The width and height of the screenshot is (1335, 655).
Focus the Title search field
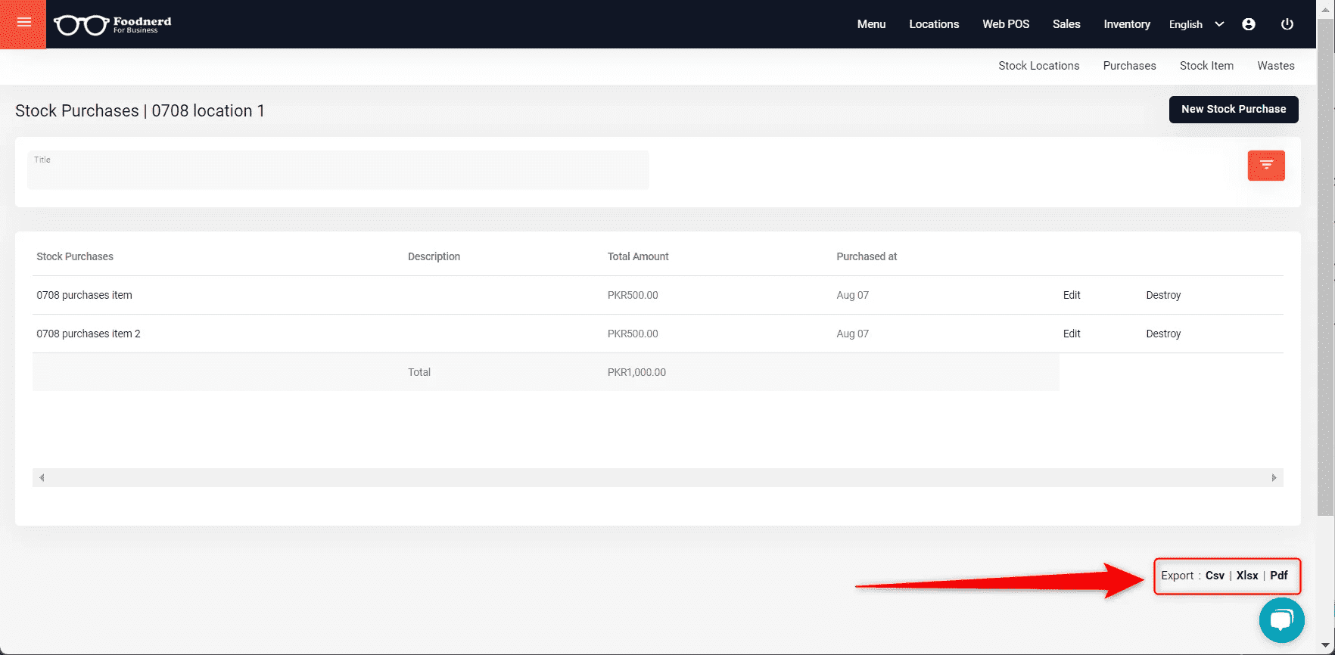pos(338,169)
